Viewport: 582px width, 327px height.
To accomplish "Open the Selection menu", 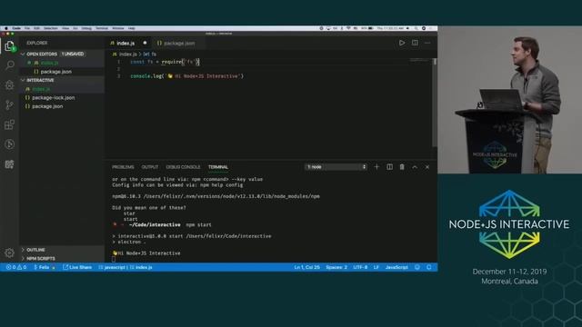I will click(x=51, y=28).
